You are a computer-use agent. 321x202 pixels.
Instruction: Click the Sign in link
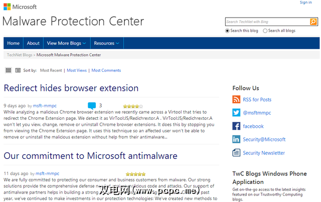305,3
